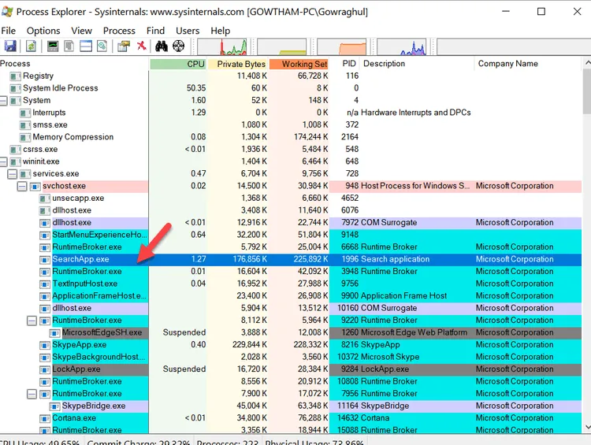The image size is (591, 445).
Task: Click the lower pane view (DLLs/handles) icon
Action: (x=102, y=46)
